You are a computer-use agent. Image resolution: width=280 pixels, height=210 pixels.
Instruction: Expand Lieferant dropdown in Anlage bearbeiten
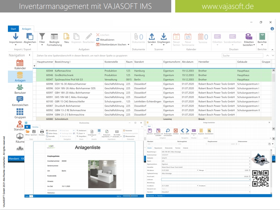(x=250, y=180)
